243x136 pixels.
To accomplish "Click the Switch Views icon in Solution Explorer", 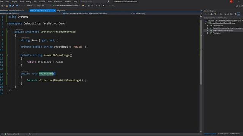I will coord(215,14).
